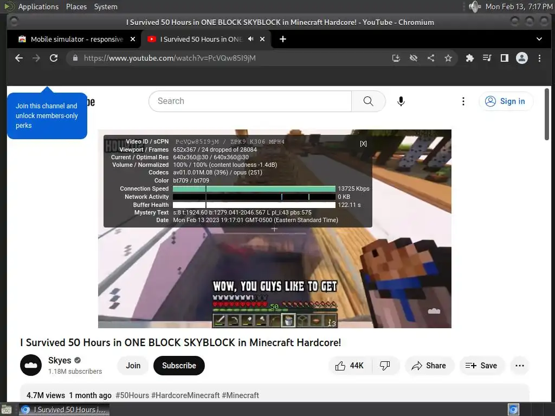Click the Skyes channel avatar
Viewport: 555px width, 416px height.
click(31, 365)
